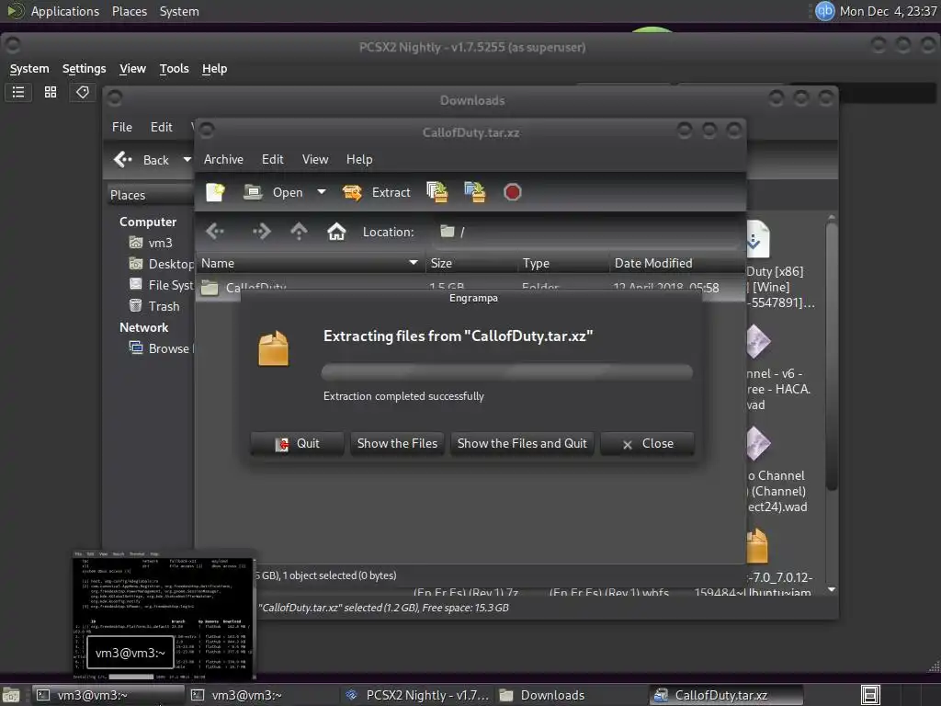
Task: Click the workspace switcher icon in bottom panel
Action: tap(870, 695)
